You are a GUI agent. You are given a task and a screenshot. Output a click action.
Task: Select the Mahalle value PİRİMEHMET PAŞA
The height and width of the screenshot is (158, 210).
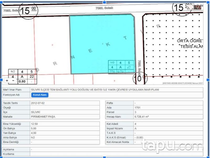pyautogui.click(x=43, y=117)
